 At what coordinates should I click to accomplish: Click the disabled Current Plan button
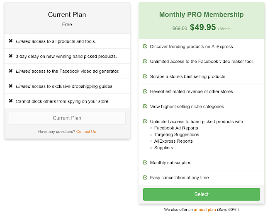tap(67, 118)
